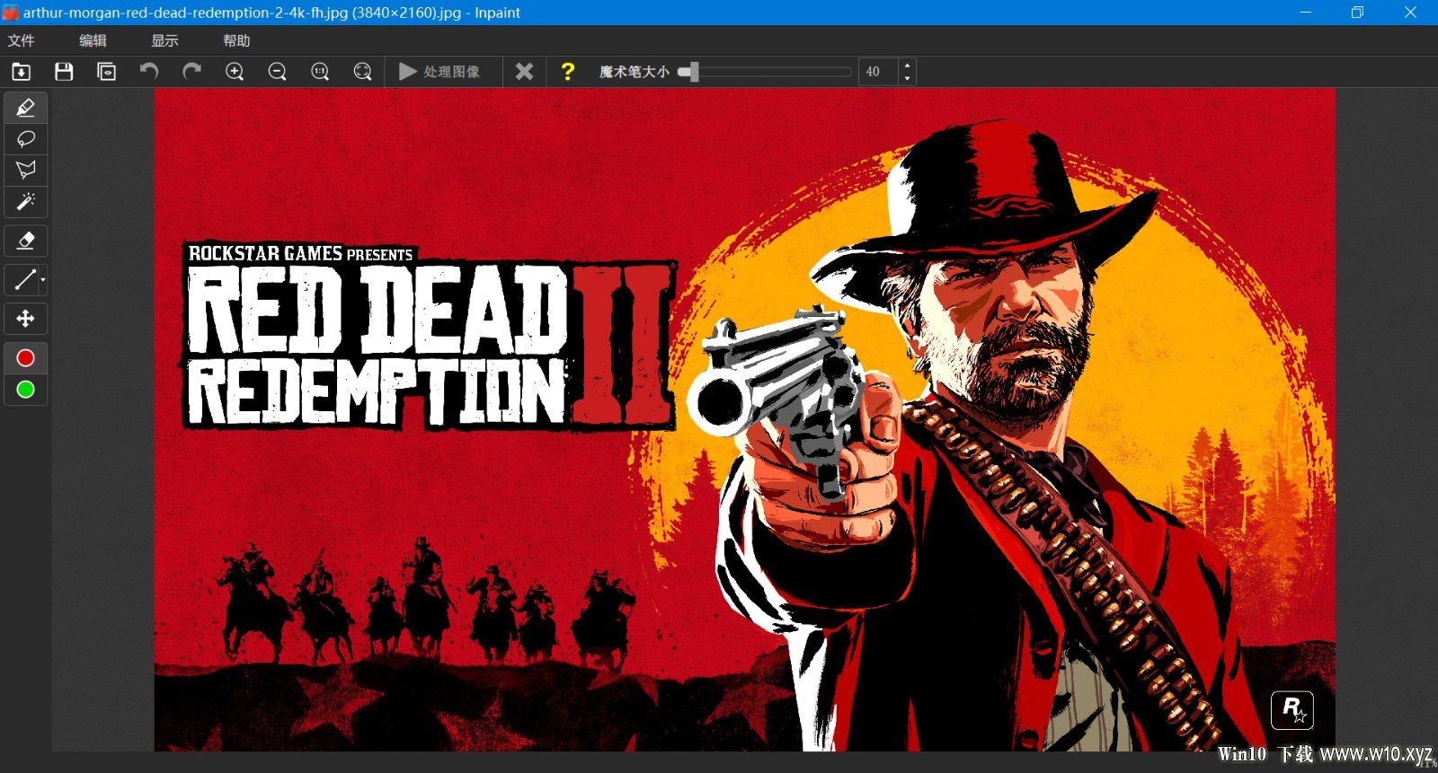Select the Marker tool
1438x773 pixels.
coord(26,108)
